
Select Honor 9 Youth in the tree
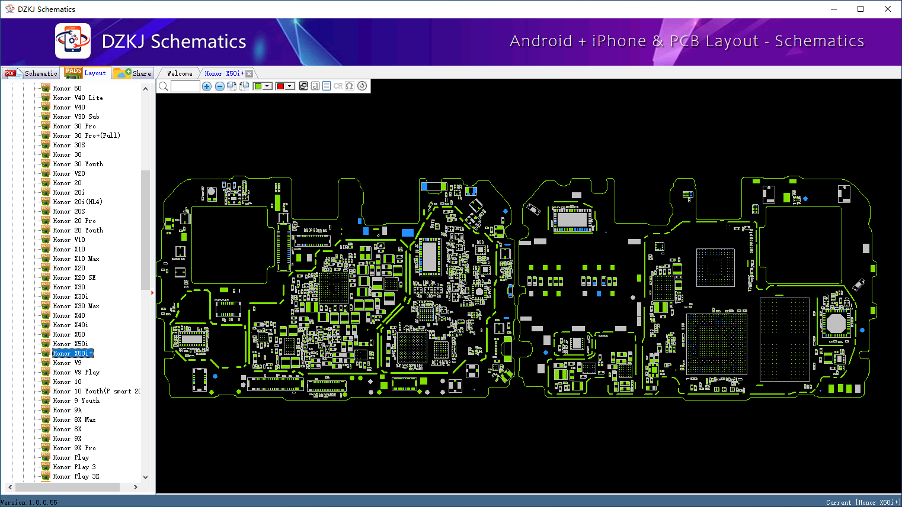click(76, 401)
